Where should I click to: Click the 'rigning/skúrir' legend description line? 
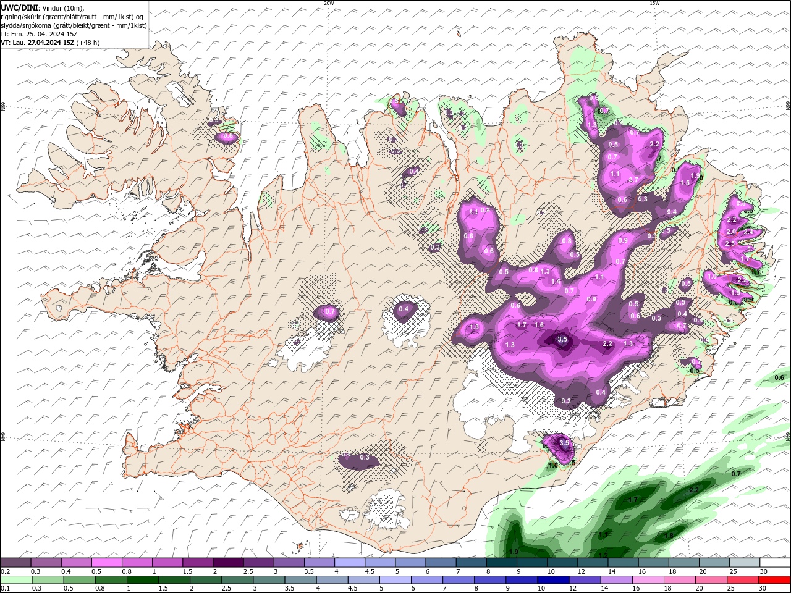[x=72, y=17]
